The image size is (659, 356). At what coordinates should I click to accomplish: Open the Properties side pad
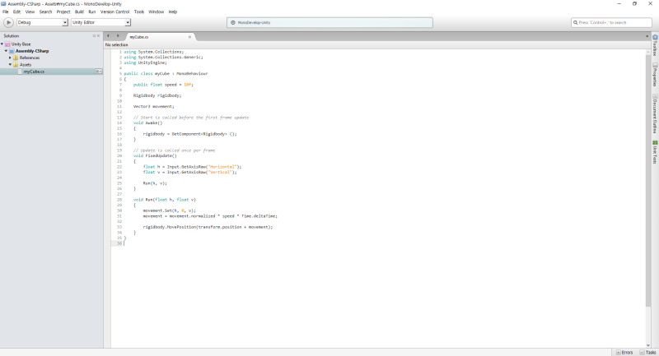pos(655,75)
